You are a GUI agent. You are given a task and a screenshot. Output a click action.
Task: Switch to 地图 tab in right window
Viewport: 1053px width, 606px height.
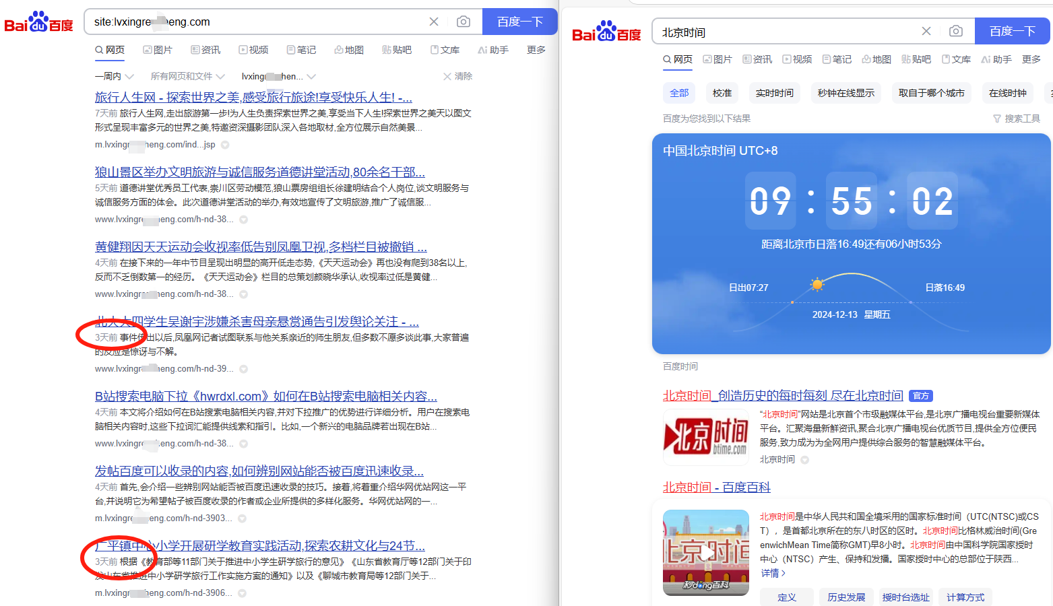[x=876, y=59]
